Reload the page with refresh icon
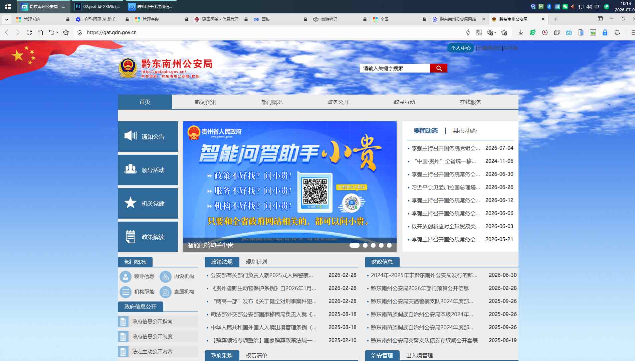This screenshot has width=635, height=361. coord(29,32)
